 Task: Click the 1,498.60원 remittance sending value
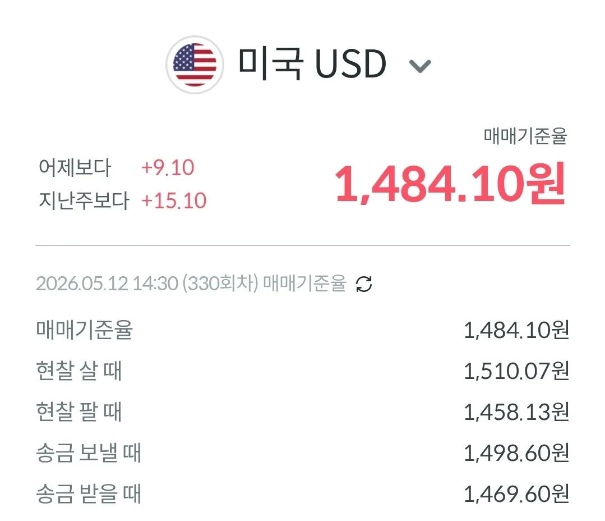(x=516, y=453)
